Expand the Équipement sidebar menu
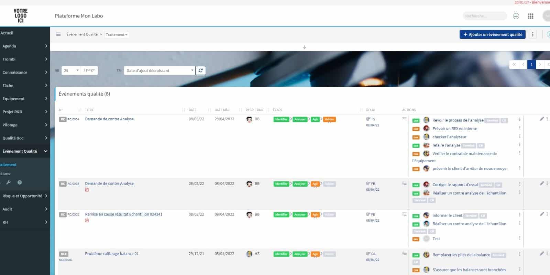Image resolution: width=550 pixels, height=275 pixels. pos(25,99)
